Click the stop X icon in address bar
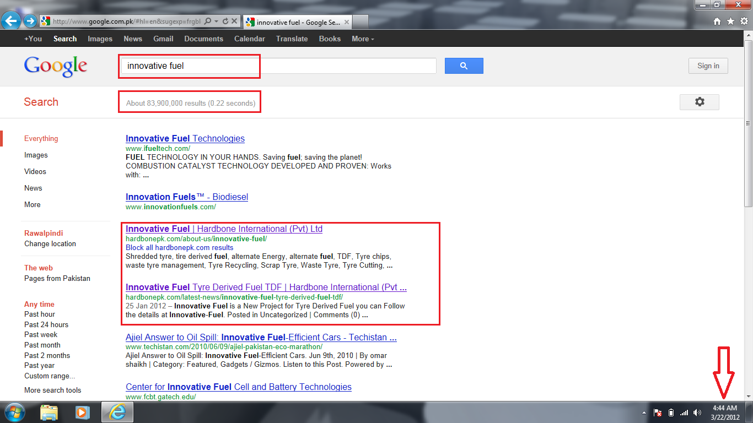Screen dimensions: 753x423 tap(234, 21)
